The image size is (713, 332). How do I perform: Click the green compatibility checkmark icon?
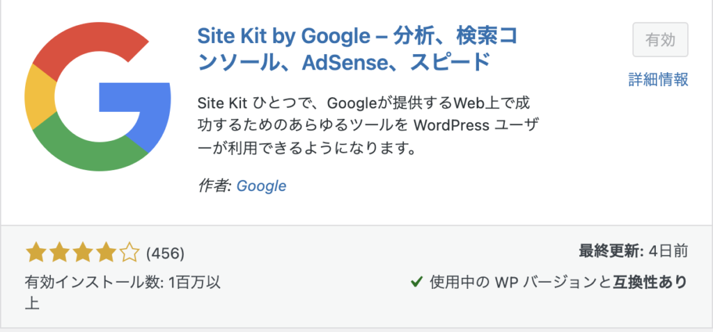416,282
